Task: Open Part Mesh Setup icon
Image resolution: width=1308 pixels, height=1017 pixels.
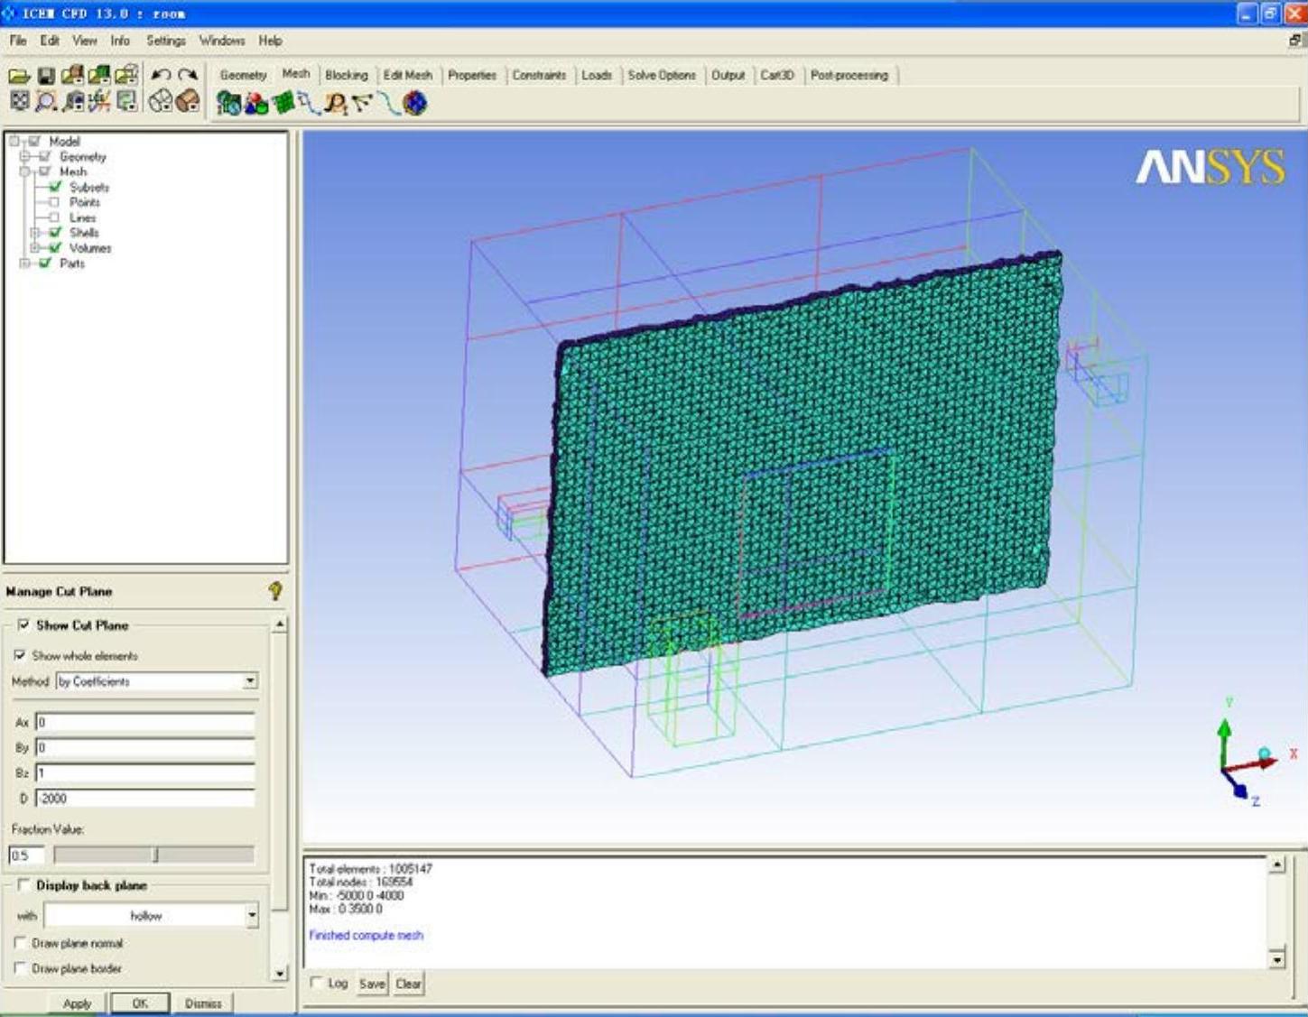Action: [x=256, y=104]
